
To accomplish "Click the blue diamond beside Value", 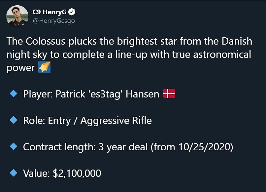I will [x=14, y=173].
